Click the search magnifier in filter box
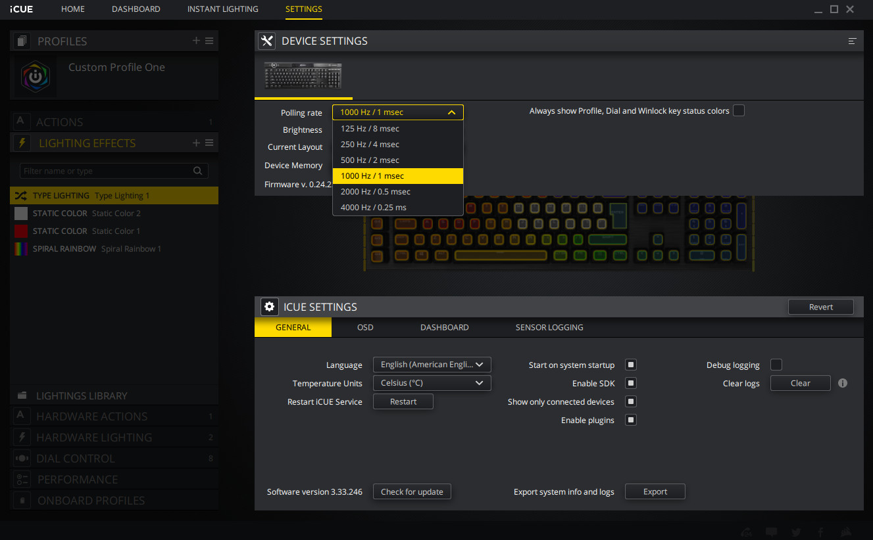Viewport: 873px width, 540px height. point(197,171)
